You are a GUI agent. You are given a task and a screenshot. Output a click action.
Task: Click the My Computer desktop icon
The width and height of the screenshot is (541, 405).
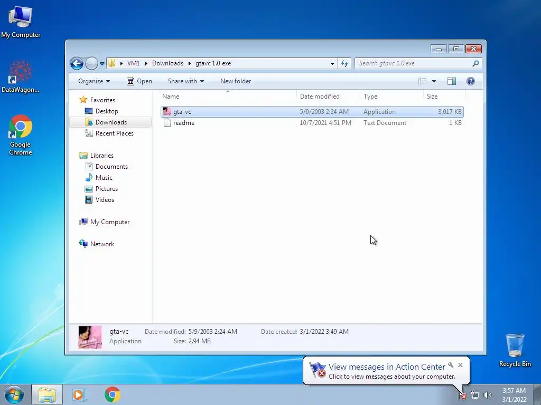pyautogui.click(x=21, y=22)
